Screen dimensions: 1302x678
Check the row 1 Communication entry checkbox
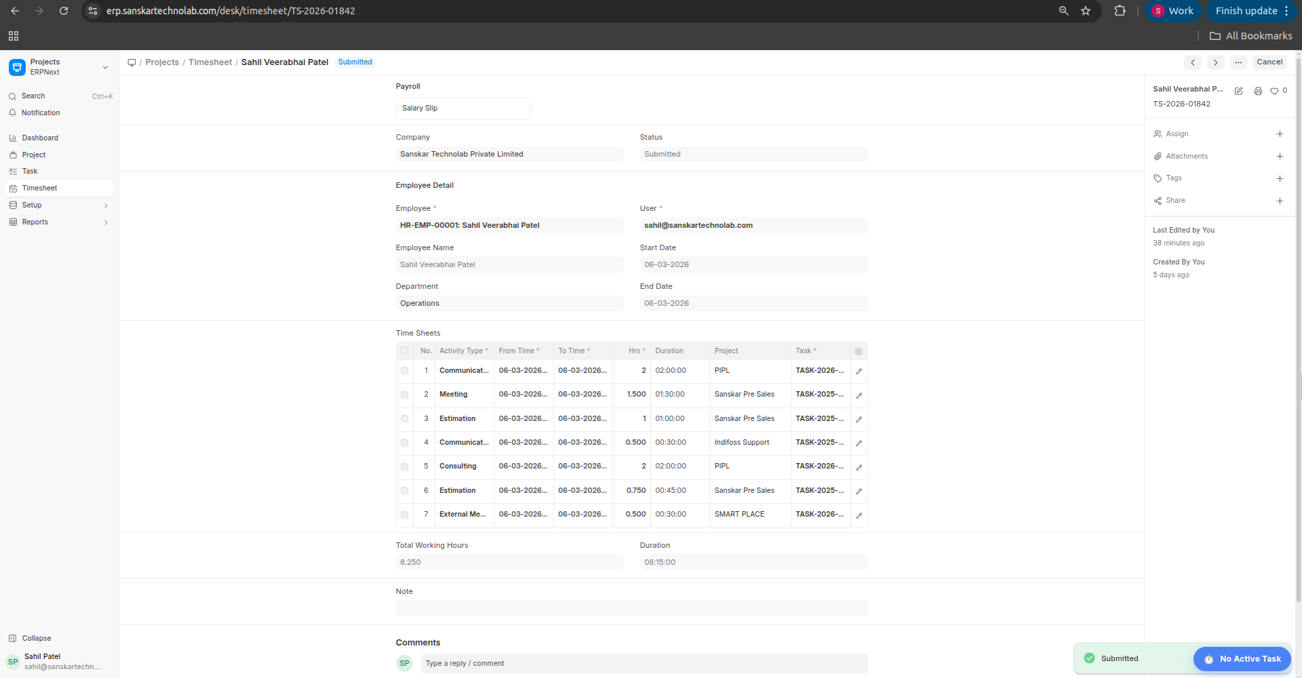pos(405,371)
